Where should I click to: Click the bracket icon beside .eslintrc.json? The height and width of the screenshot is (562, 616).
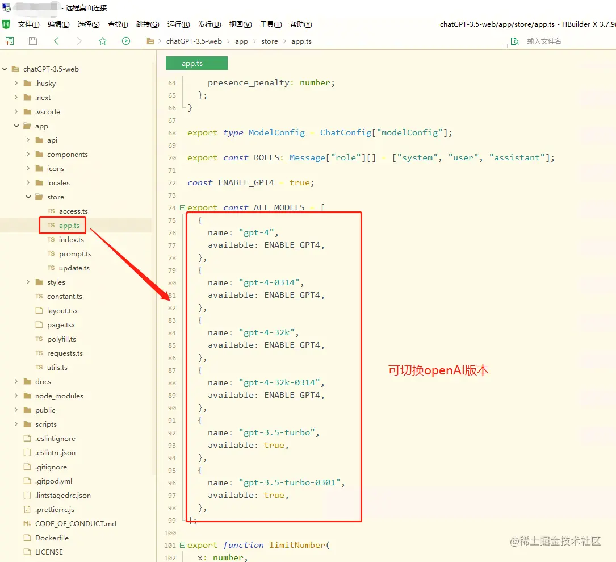27,453
